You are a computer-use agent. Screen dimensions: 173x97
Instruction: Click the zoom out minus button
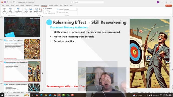(155, 92)
